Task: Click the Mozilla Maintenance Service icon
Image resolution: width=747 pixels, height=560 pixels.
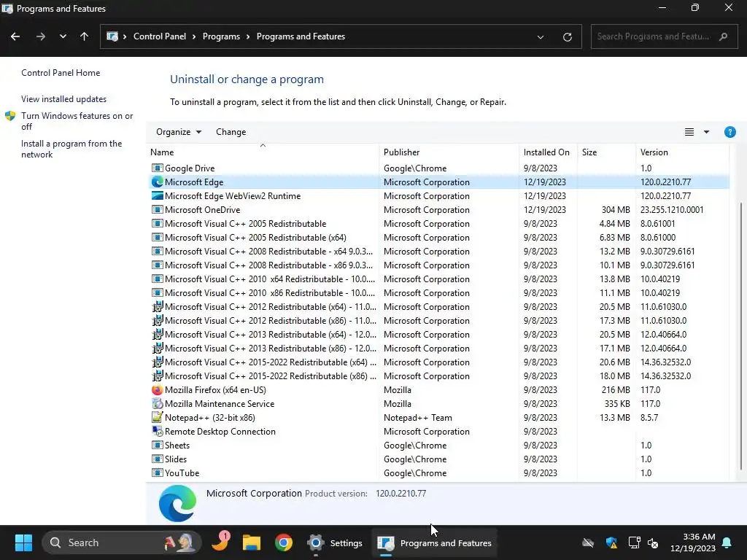Action: coord(158,403)
